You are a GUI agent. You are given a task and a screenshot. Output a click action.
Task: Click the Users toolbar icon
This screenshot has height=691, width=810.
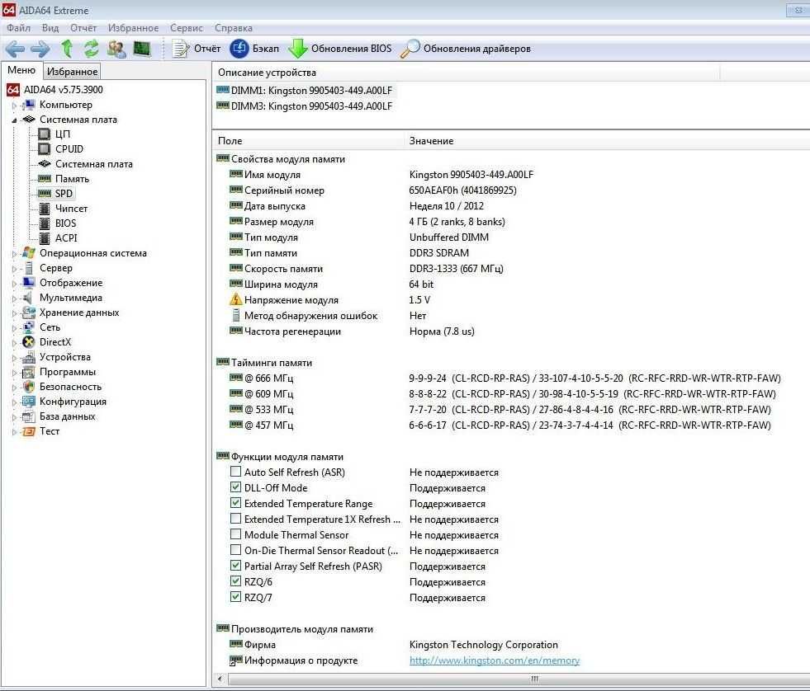coord(116,49)
